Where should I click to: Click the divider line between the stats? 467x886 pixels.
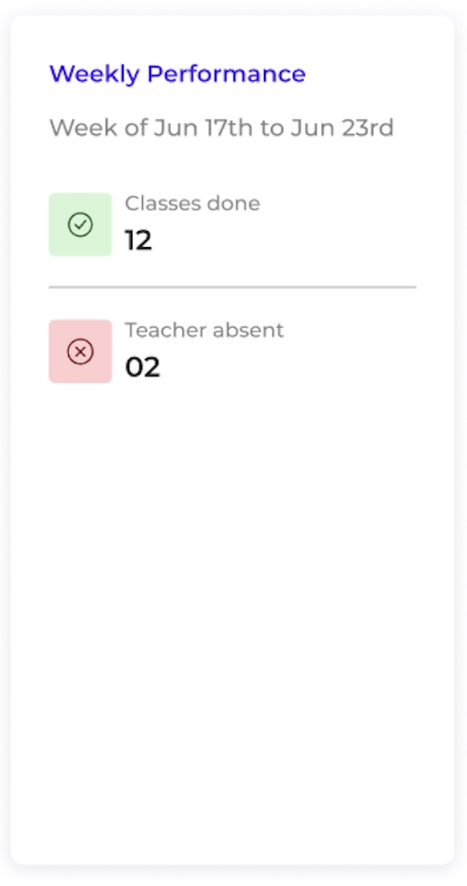(x=233, y=287)
